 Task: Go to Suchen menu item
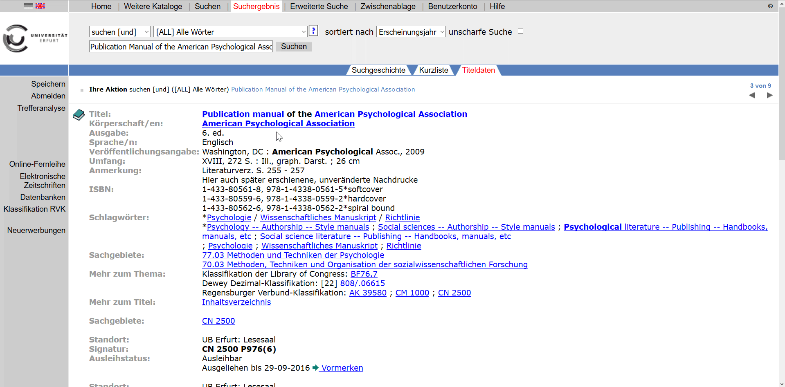tap(207, 7)
